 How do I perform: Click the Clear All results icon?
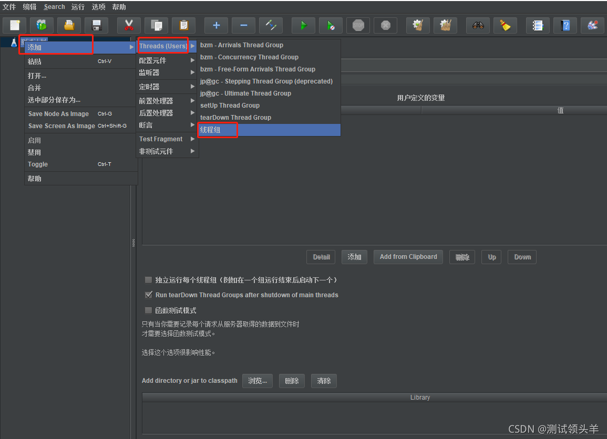445,26
